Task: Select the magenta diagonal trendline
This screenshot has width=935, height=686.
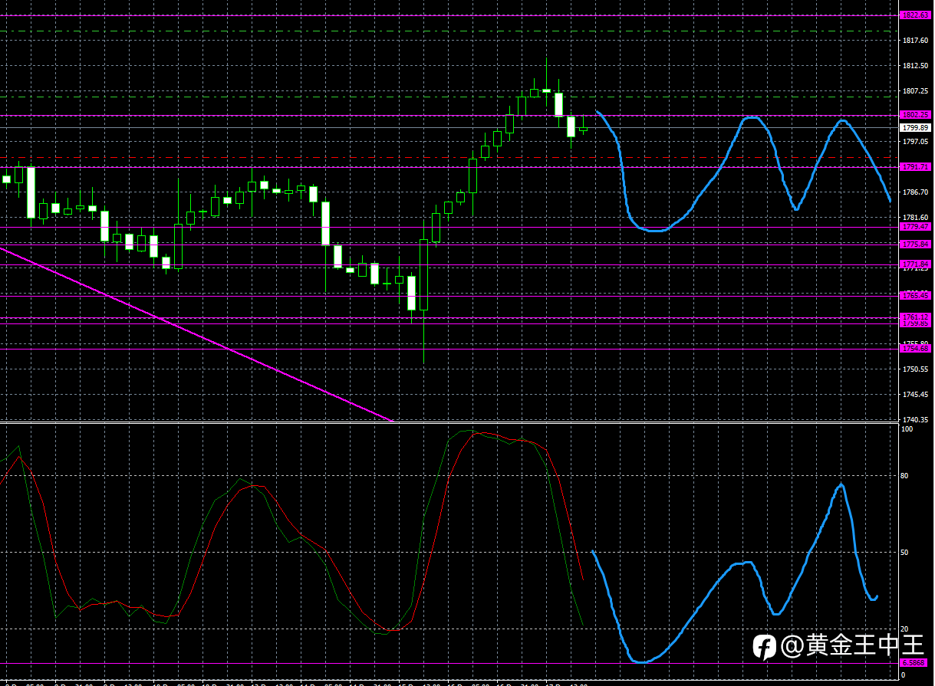Action: (196, 333)
